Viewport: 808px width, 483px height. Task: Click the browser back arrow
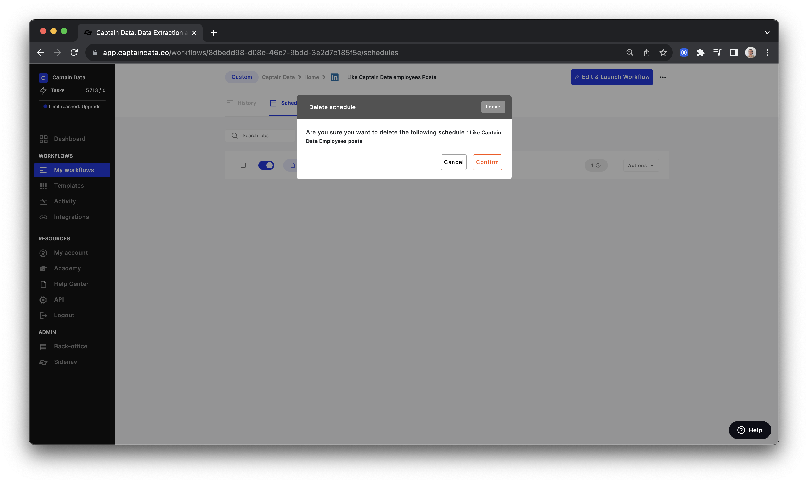coord(40,53)
